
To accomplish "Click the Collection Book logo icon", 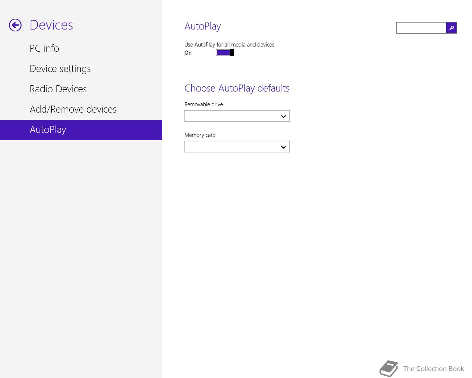I will tap(389, 368).
